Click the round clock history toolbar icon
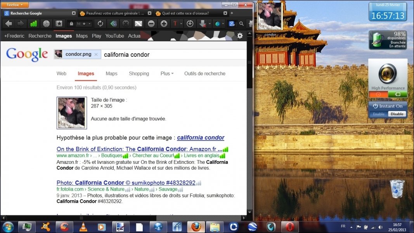This screenshot has width=414, height=233. click(46, 24)
